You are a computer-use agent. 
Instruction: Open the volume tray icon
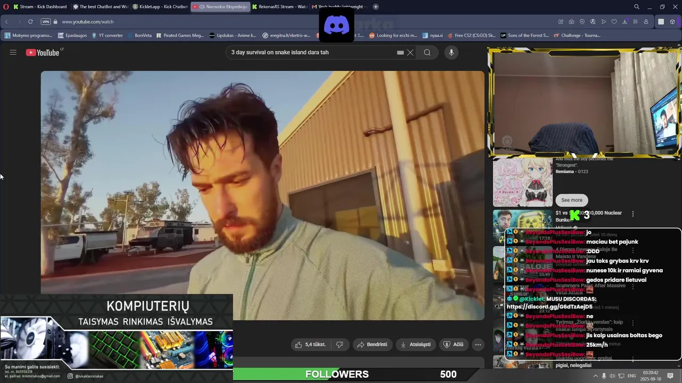612,376
